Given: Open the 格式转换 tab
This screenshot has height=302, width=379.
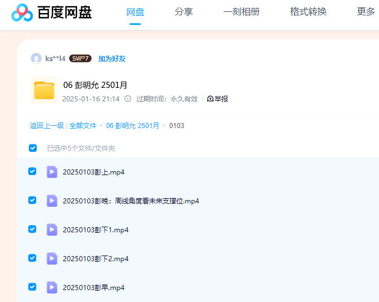Looking at the screenshot, I should (x=308, y=12).
